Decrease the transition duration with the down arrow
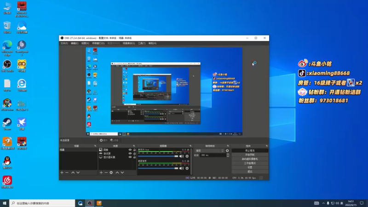Viewport: 368px width, 207px height. [x=228, y=156]
